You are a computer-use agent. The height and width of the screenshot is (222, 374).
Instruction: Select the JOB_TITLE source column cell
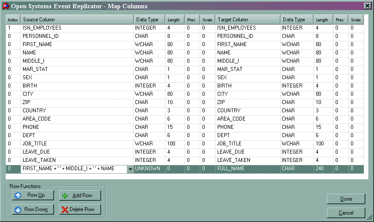(x=77, y=144)
